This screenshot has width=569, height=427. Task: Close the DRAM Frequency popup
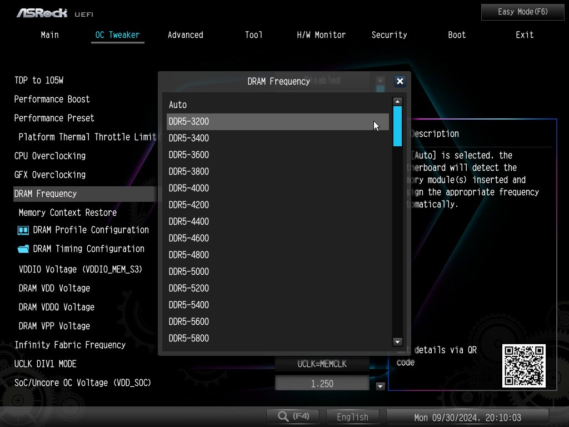tap(400, 81)
